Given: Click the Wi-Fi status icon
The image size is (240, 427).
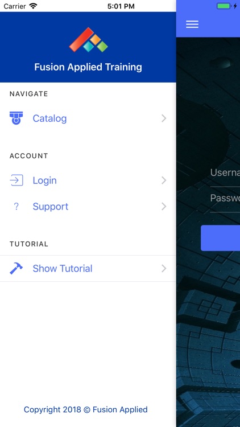Looking at the screenshot, I should point(33,6).
